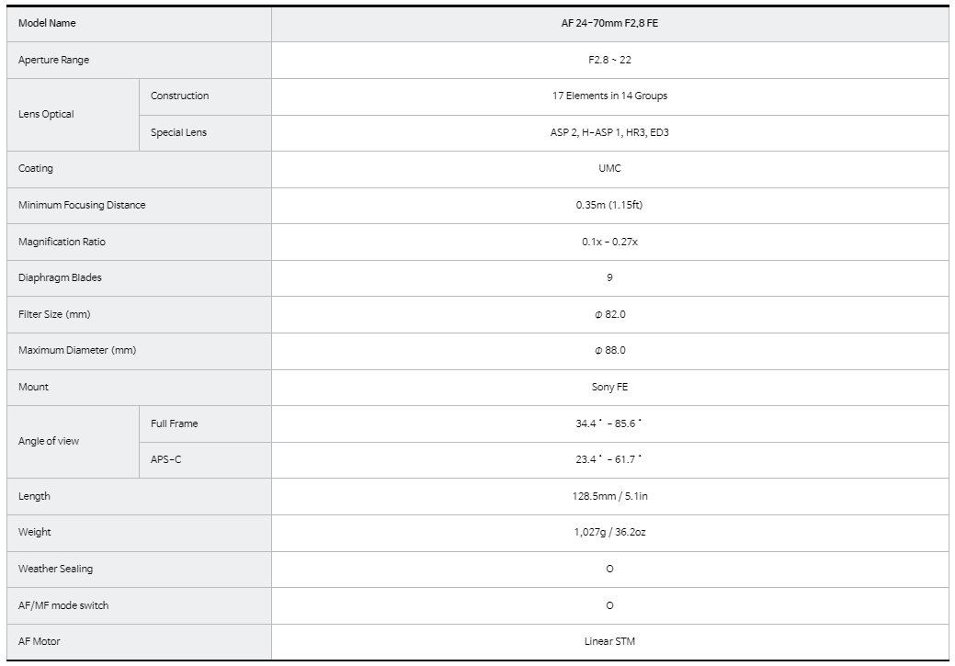Select the 0.35m (1.15ft) focusing distance
The height and width of the screenshot is (666, 955).
coord(609,205)
